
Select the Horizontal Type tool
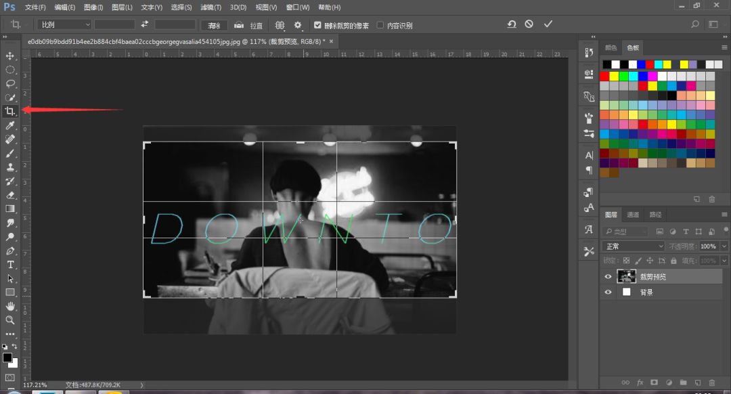(x=10, y=264)
